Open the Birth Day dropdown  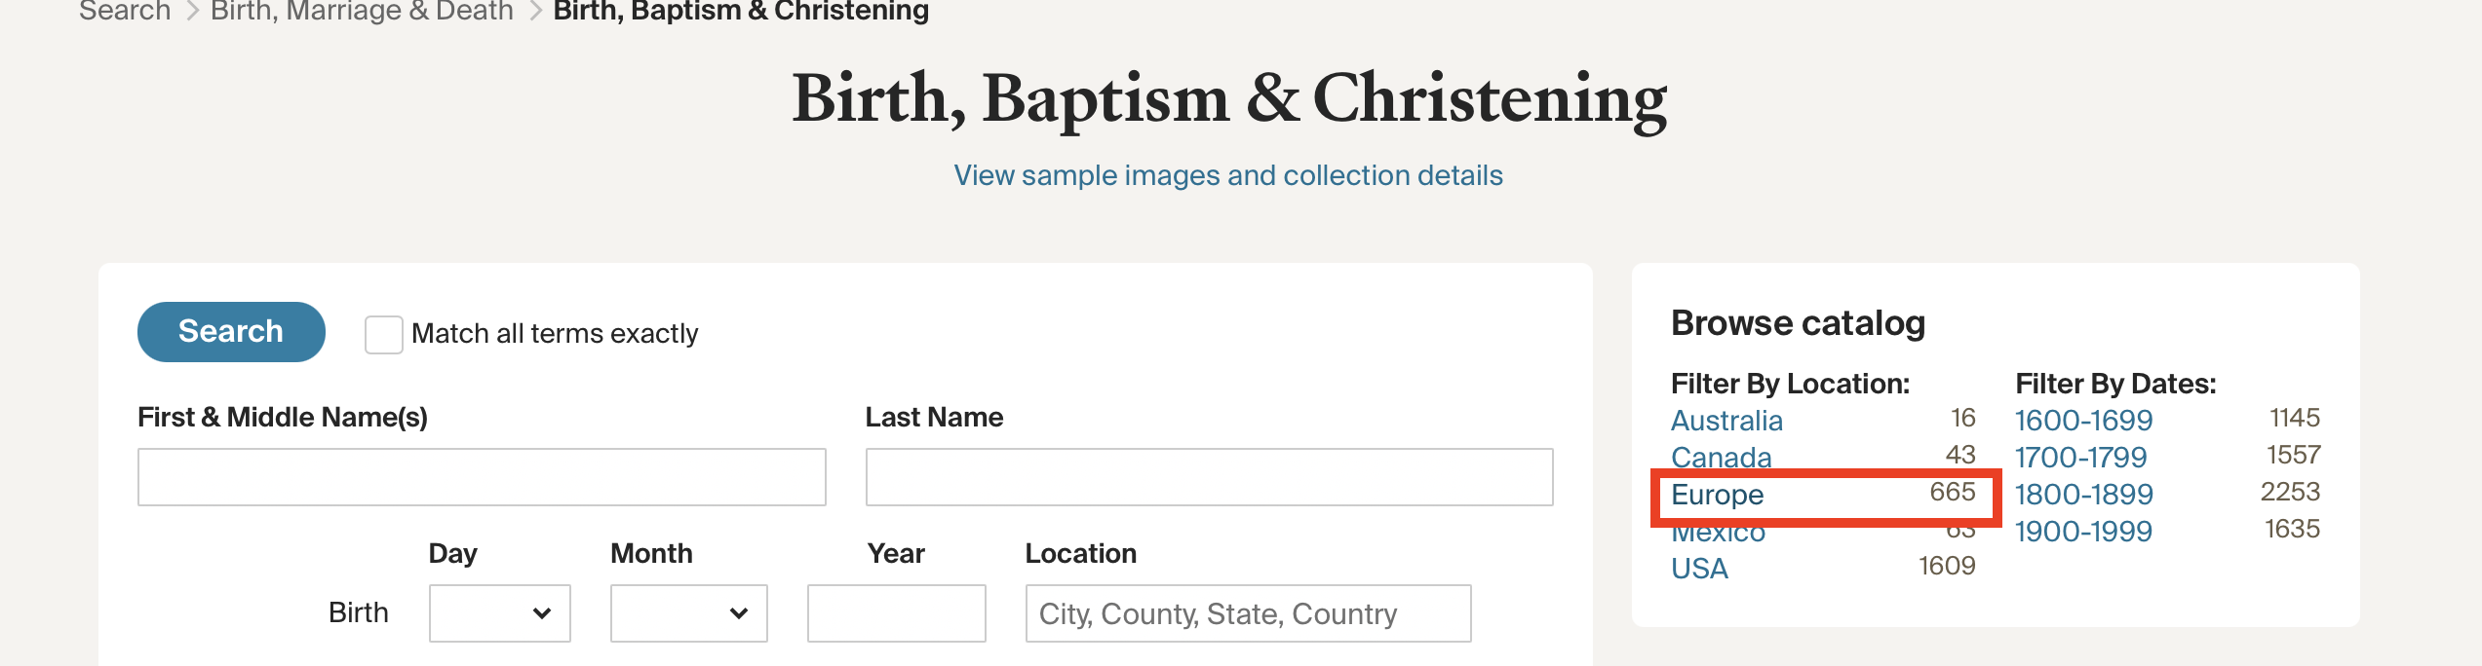coord(499,613)
